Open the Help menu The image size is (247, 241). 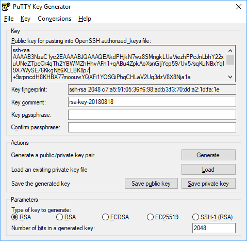(x=85, y=19)
